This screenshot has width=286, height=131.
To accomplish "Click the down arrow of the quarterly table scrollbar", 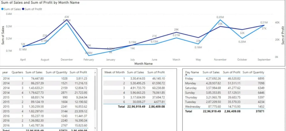I will [x=95, y=128].
